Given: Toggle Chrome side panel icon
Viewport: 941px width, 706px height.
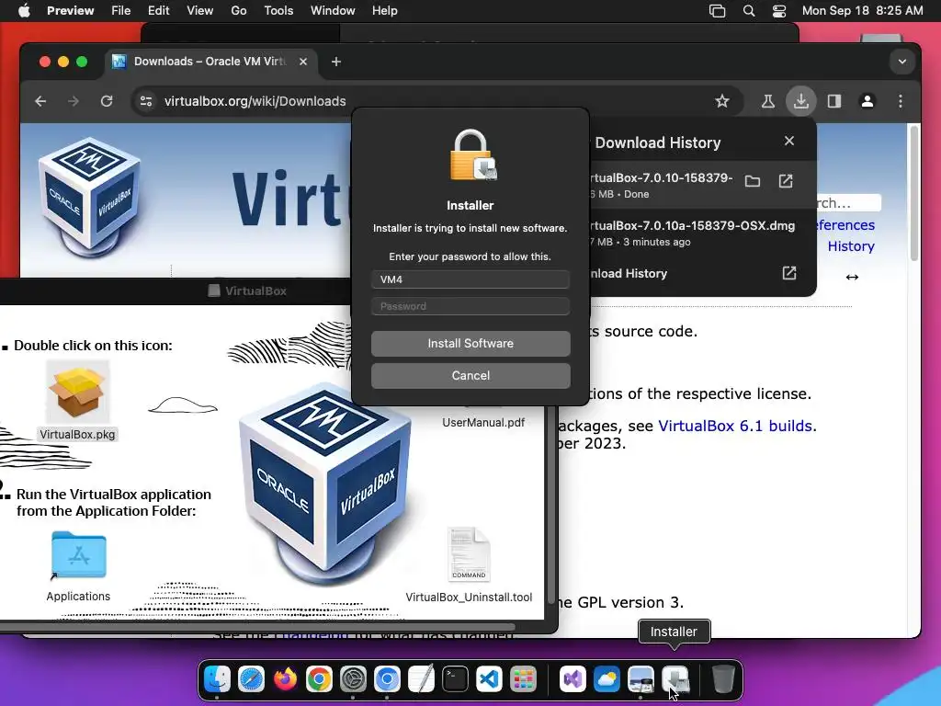Looking at the screenshot, I should [834, 101].
